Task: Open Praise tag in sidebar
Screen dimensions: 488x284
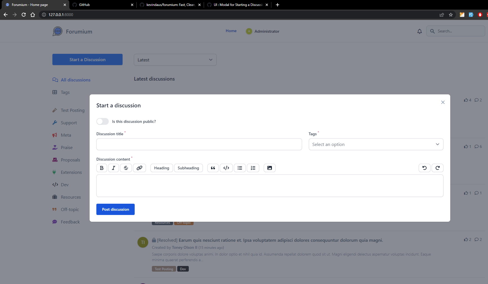Action: (63, 148)
